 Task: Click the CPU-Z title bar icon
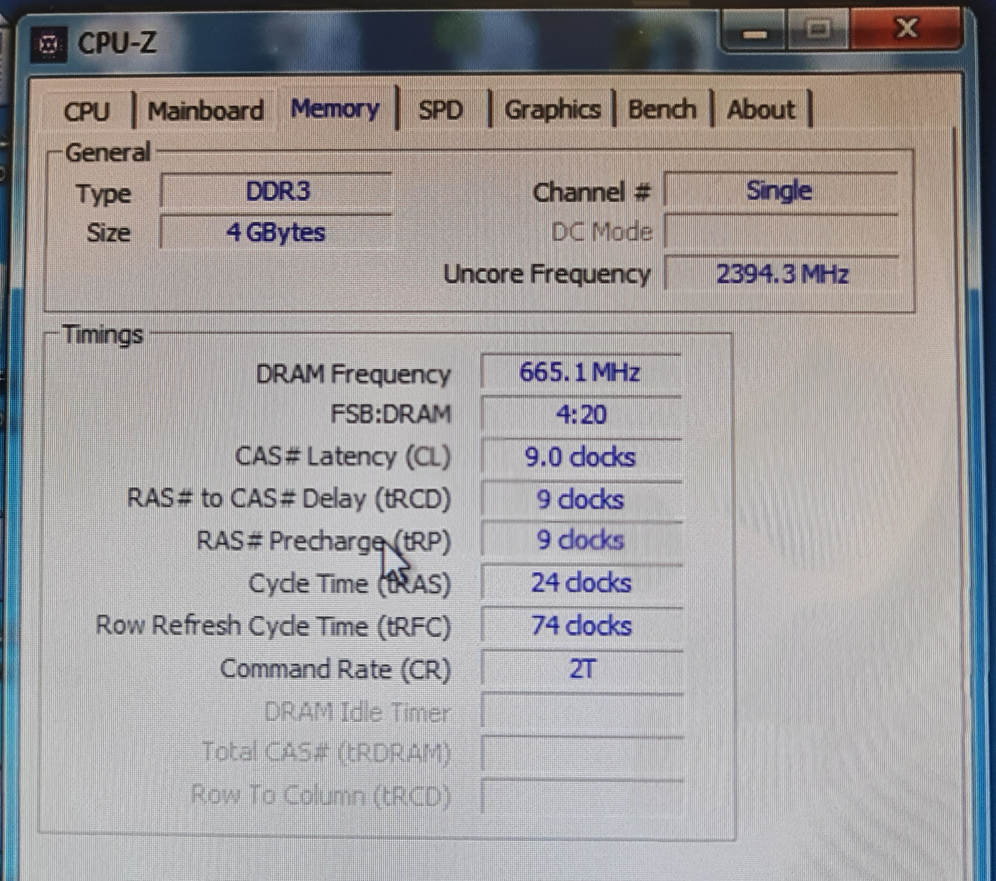tap(49, 45)
